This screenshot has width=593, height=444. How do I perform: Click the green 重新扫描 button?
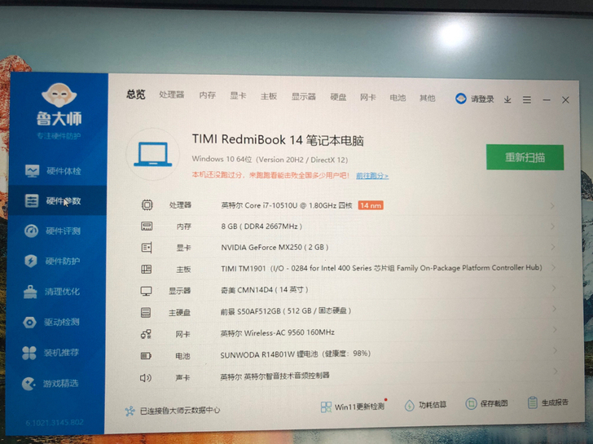pyautogui.click(x=525, y=157)
